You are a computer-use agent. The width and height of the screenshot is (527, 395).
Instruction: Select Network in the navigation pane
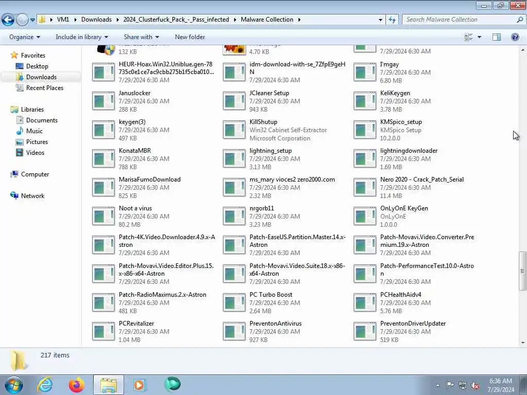(x=32, y=196)
